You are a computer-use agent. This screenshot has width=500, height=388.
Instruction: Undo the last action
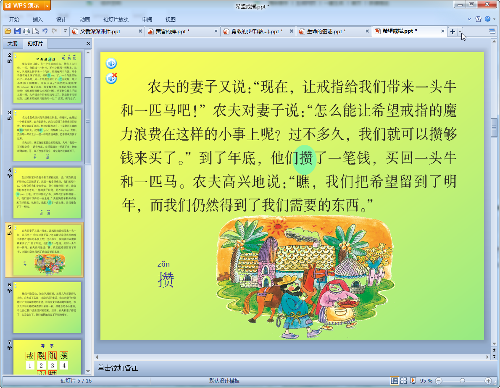[45, 31]
